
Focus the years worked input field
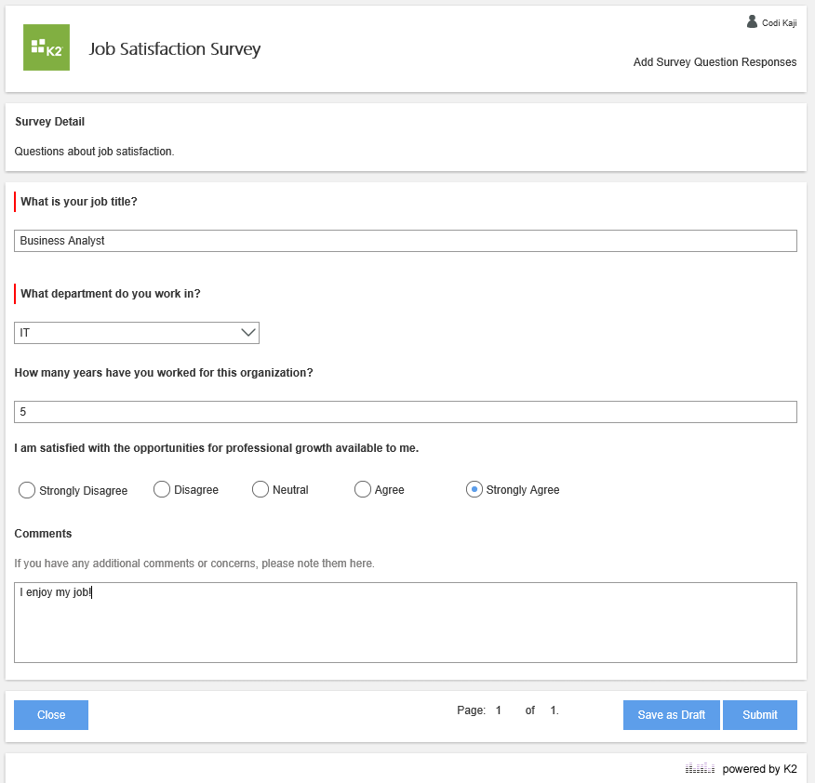pos(406,412)
